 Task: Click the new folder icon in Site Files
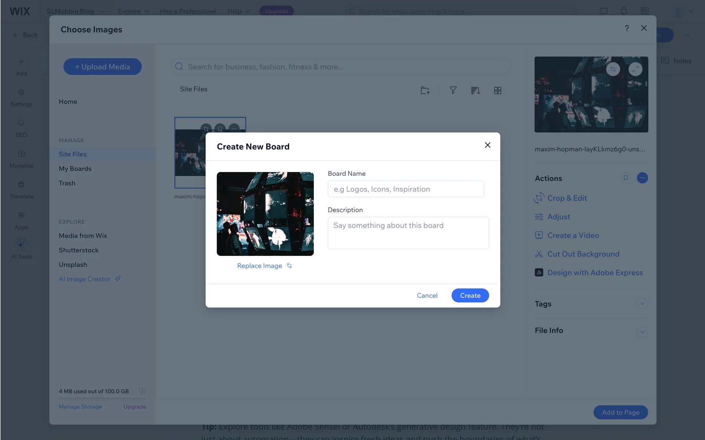click(425, 91)
